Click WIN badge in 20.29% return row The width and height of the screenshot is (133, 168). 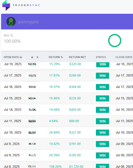(x=102, y=155)
